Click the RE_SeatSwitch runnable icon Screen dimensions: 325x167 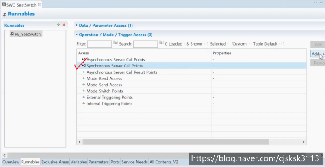coord(12,34)
